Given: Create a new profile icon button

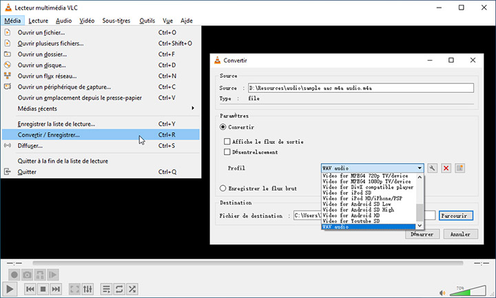Looking at the screenshot, I should tap(460, 168).
